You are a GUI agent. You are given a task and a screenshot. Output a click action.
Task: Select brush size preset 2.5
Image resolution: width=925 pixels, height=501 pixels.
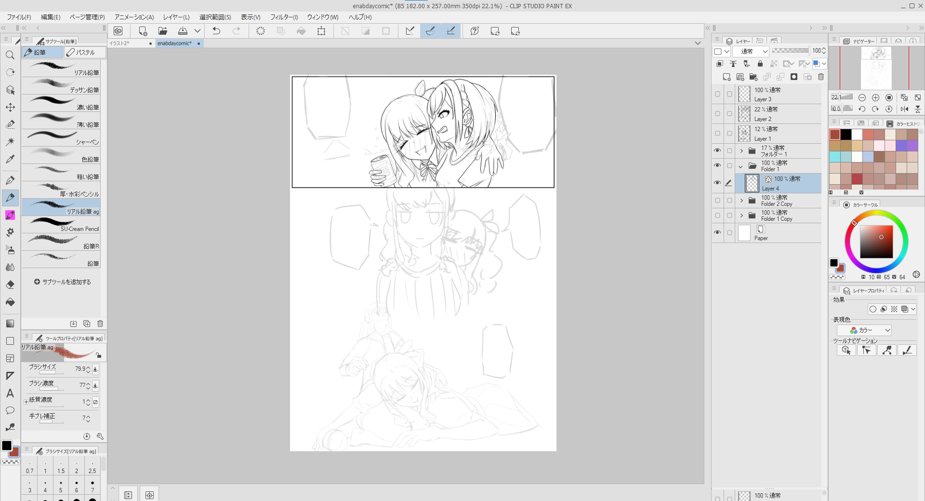(x=92, y=467)
